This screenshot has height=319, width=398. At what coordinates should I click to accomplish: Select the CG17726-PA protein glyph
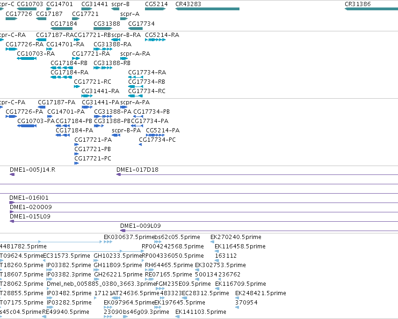11,116
